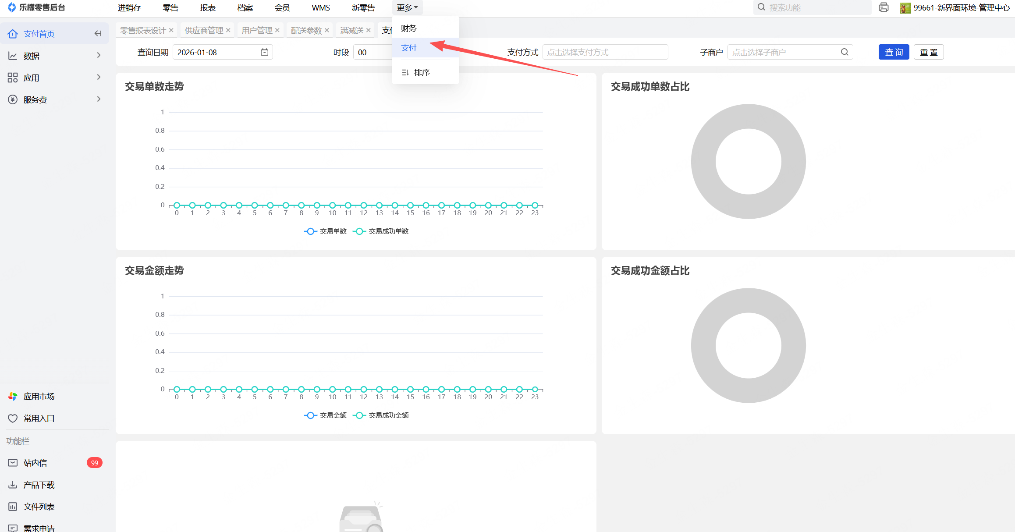The width and height of the screenshot is (1015, 532).
Task: Open 文件列表 in the sidebar
Action: 39,507
